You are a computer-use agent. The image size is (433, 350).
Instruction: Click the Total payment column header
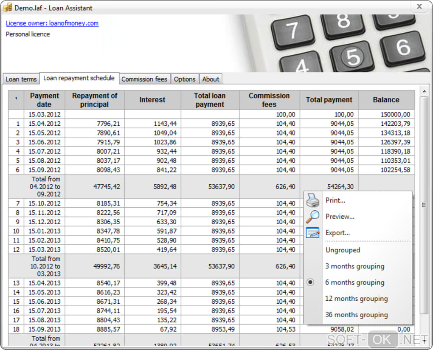[x=329, y=100]
